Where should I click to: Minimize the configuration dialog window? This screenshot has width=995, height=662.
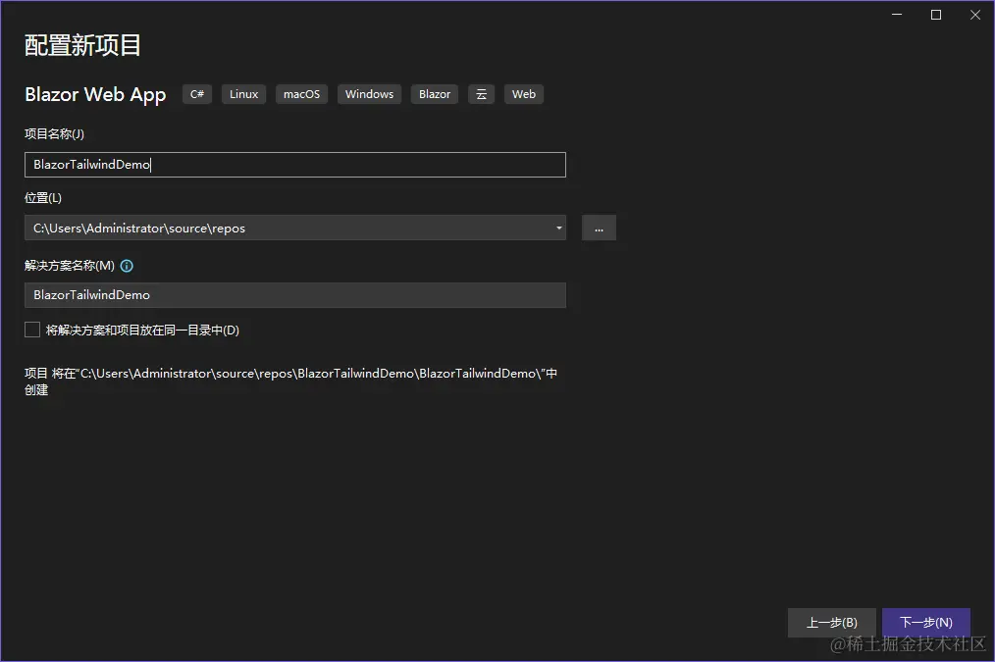(897, 15)
